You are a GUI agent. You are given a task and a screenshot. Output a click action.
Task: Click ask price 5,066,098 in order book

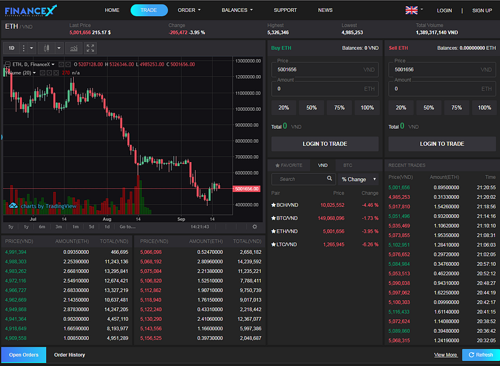tap(151, 252)
